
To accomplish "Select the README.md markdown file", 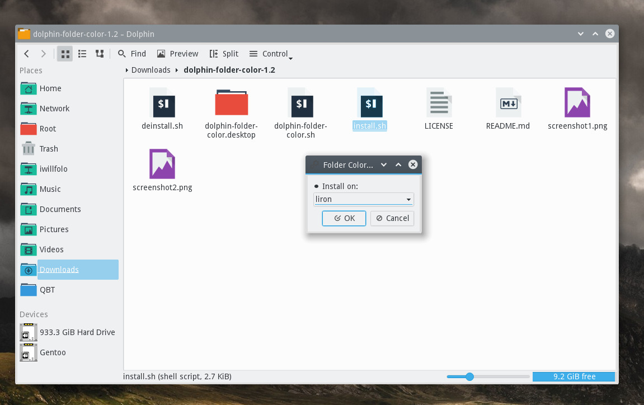I will click(x=508, y=109).
